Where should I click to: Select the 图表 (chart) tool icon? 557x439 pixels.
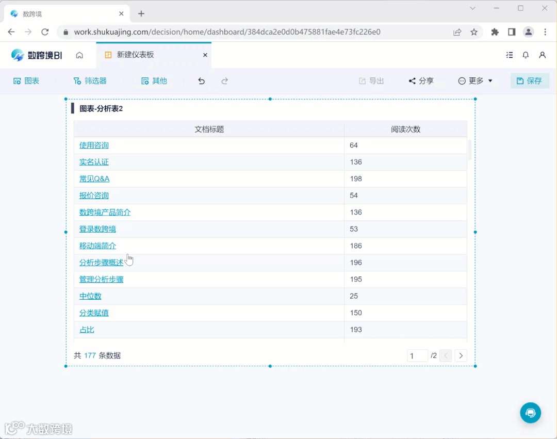26,80
